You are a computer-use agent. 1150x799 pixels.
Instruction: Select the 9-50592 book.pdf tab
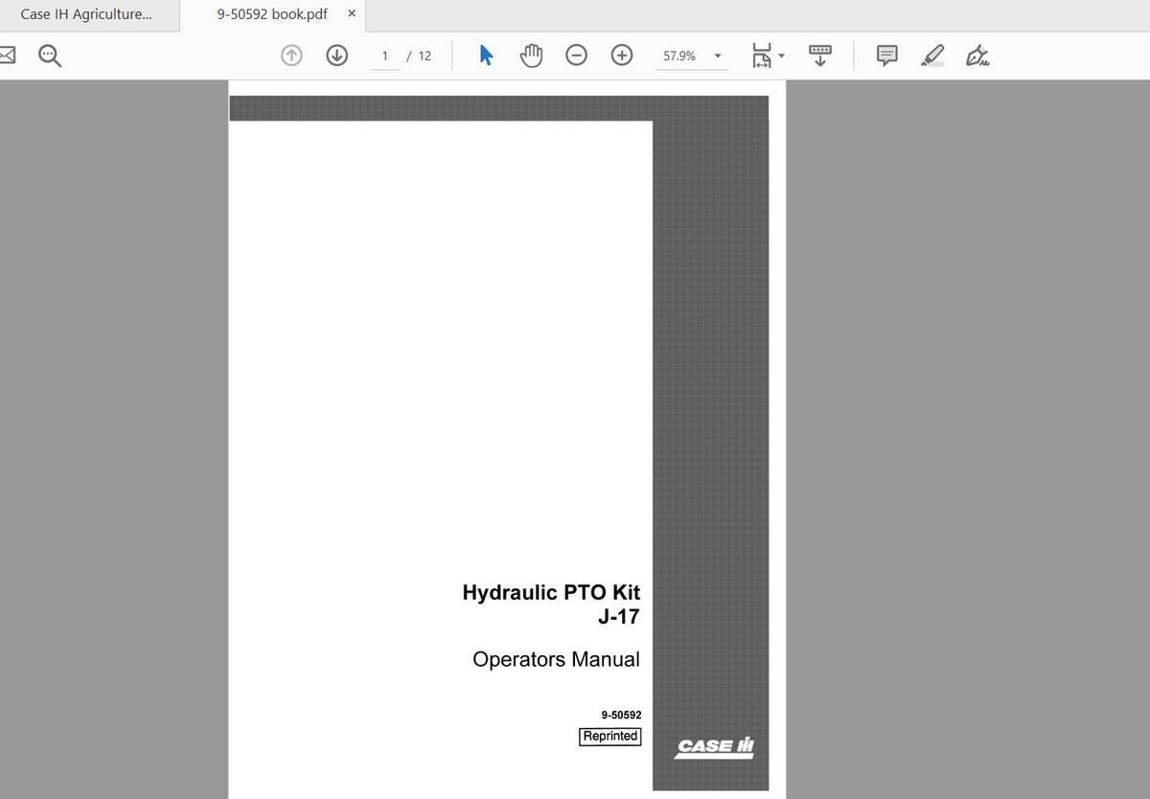click(x=272, y=14)
